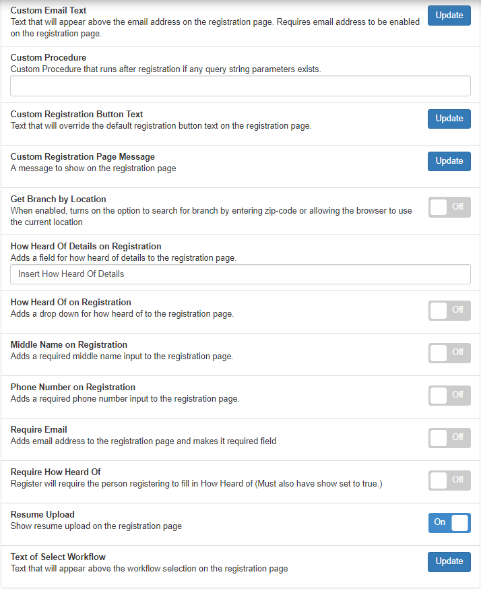The image size is (481, 589).
Task: Enable the Require How Heard Of switch
Action: (449, 480)
